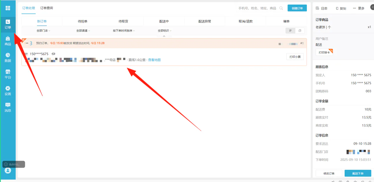374x182 pixels.
Task: Switch to the list view layout icon
Action: click(x=290, y=31)
